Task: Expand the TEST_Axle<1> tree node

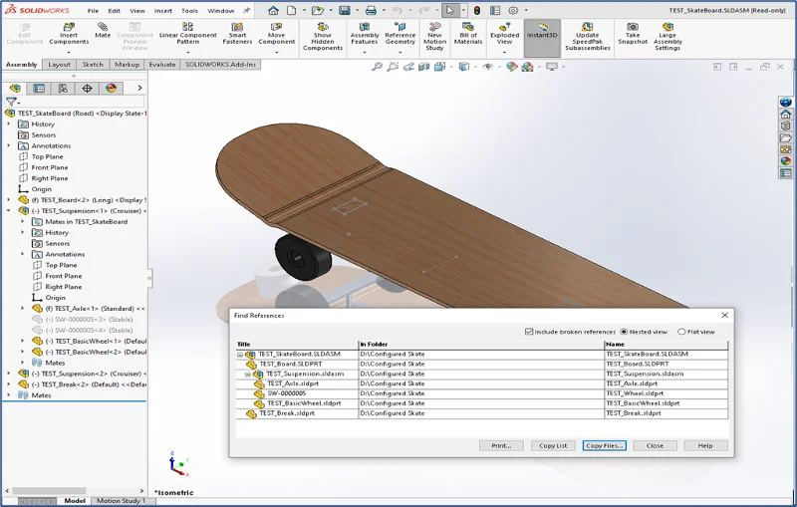Action: point(23,309)
